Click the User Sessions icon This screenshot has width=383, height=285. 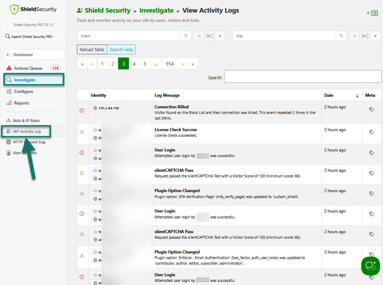tap(9, 153)
